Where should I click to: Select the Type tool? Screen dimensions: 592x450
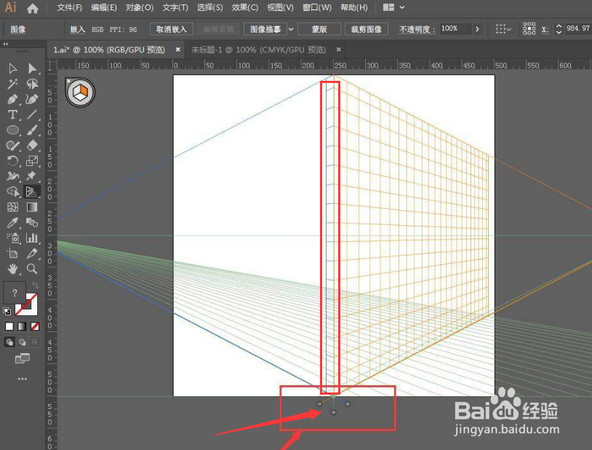tap(12, 114)
